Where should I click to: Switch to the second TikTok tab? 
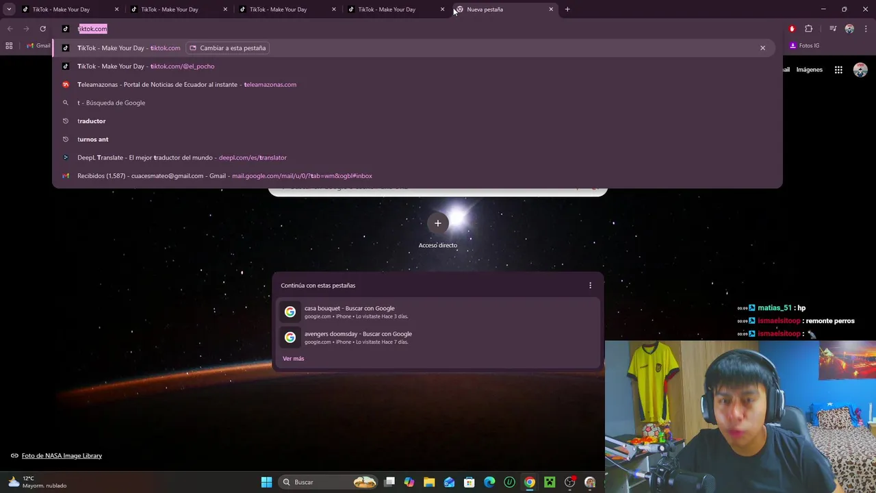pos(177,10)
